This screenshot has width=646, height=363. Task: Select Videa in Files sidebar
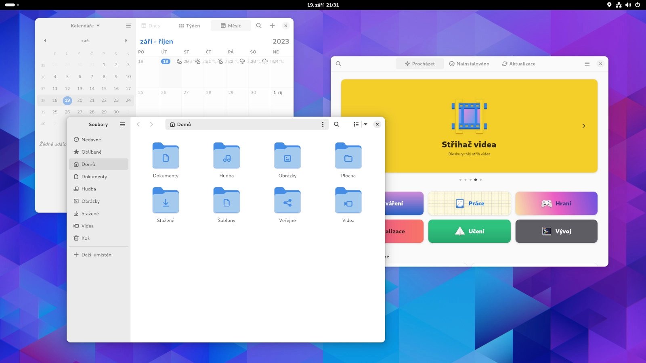99,226
